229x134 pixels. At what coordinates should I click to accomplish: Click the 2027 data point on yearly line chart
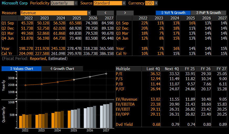point(106,74)
